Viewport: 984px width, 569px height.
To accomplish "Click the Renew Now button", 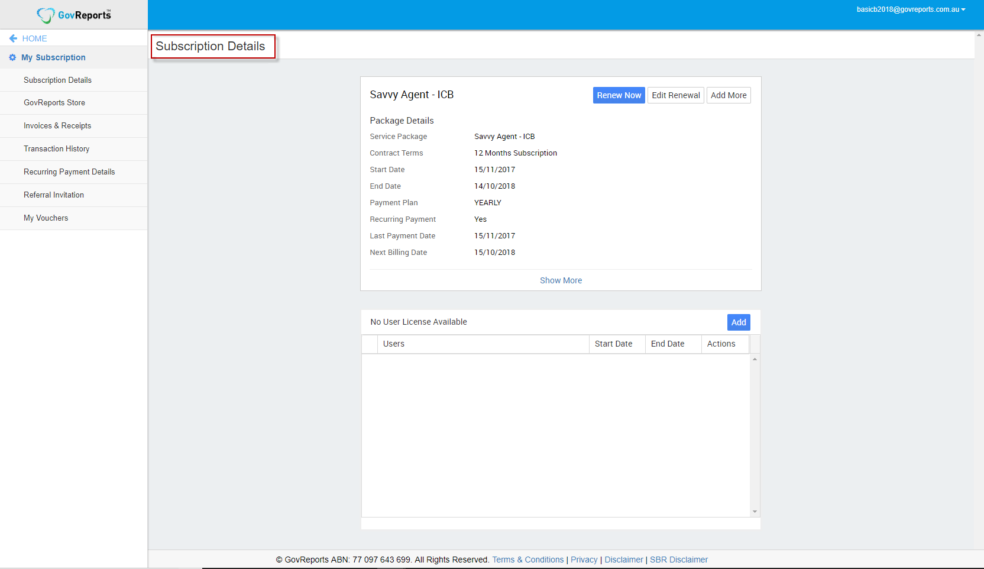I will point(619,95).
